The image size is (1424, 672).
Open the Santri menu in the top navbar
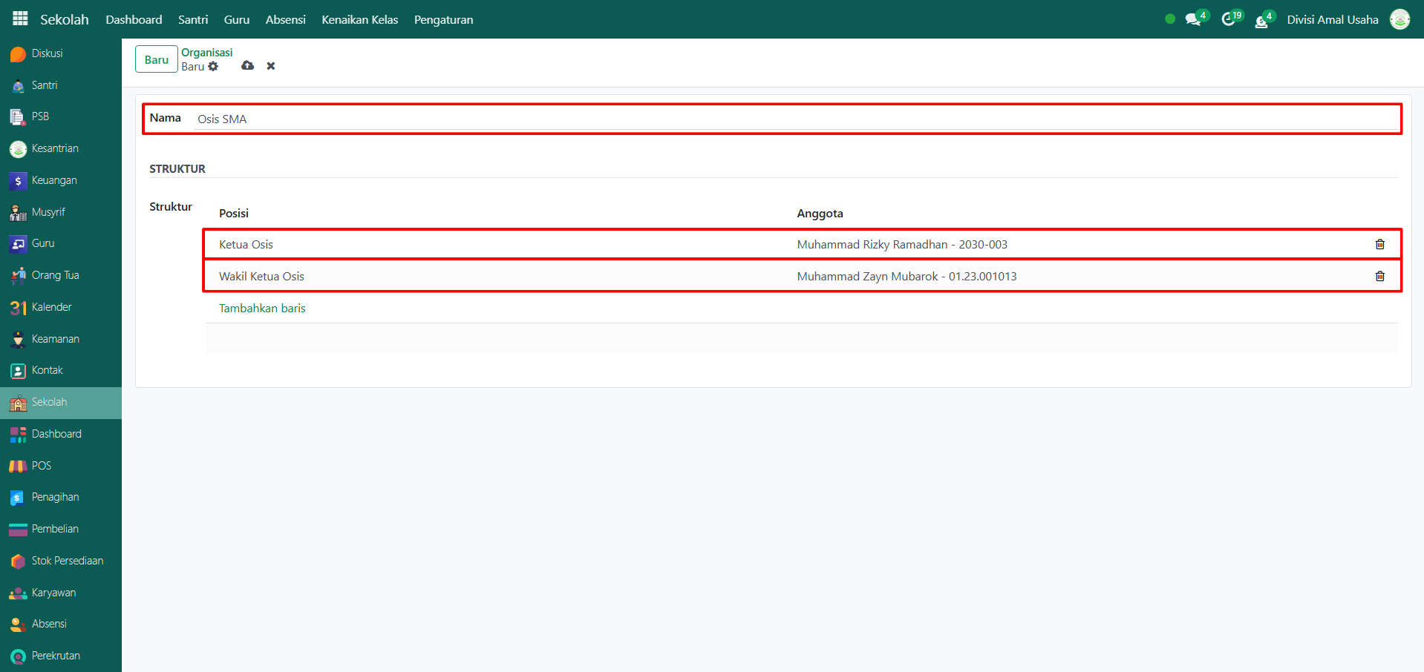[193, 20]
